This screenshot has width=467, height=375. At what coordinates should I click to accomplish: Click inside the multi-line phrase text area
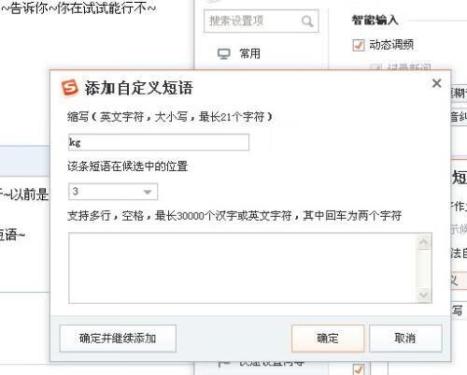tap(243, 267)
